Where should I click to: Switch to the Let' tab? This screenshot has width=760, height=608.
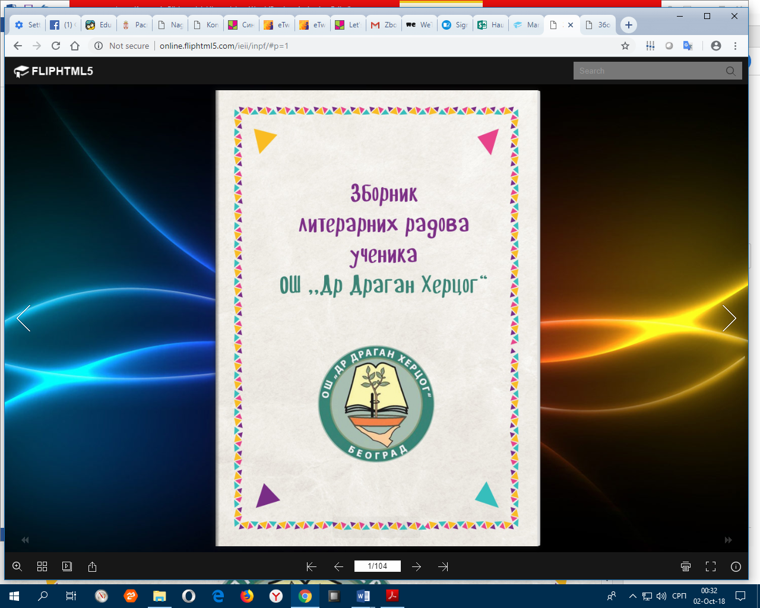pos(348,24)
